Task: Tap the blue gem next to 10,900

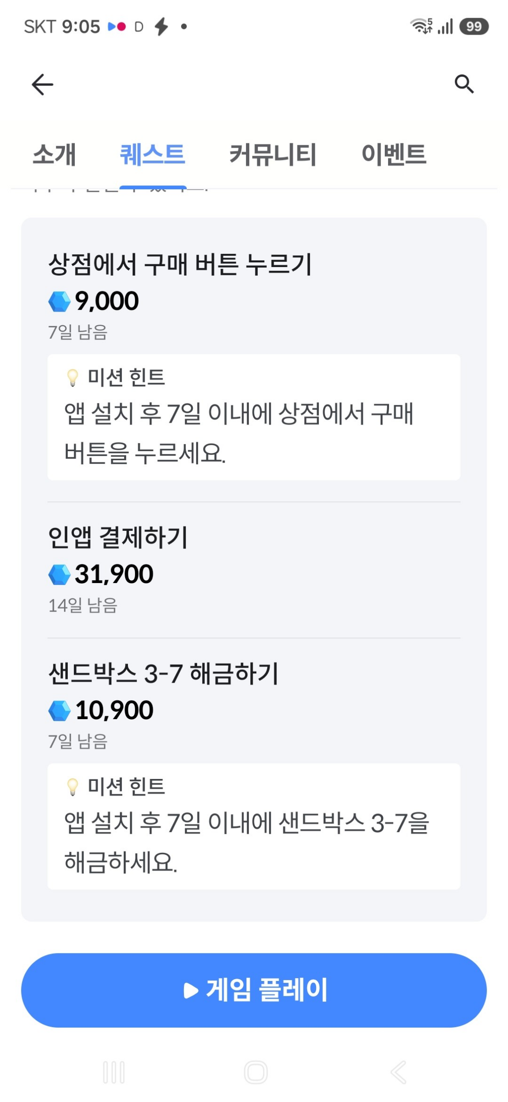Action: [60, 711]
